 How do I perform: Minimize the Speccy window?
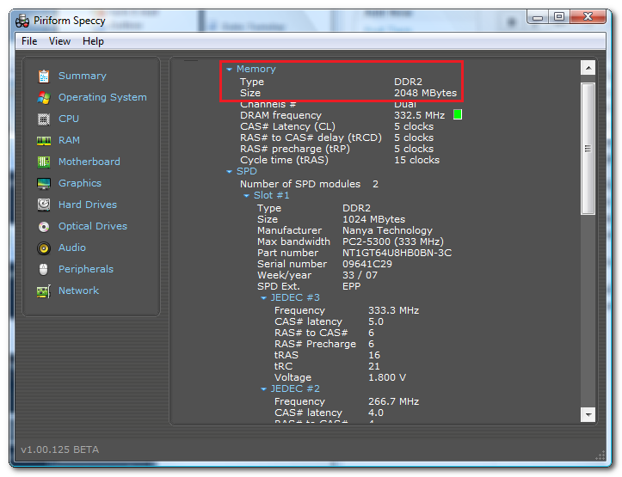click(x=538, y=17)
